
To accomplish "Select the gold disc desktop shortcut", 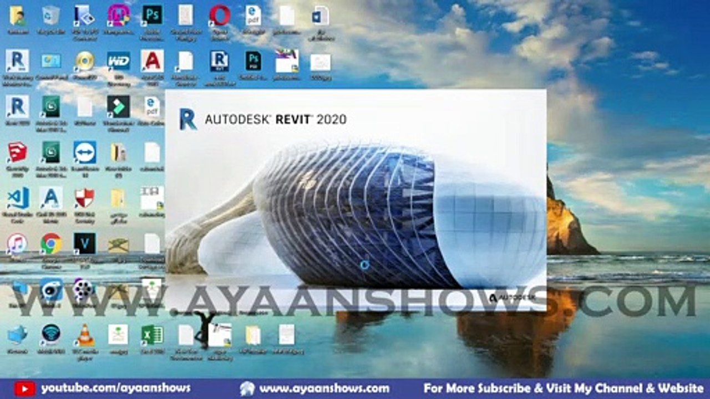I will pyautogui.click(x=85, y=61).
